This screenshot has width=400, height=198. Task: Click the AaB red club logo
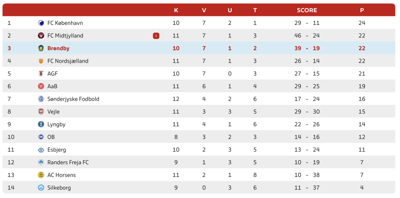coord(41,86)
